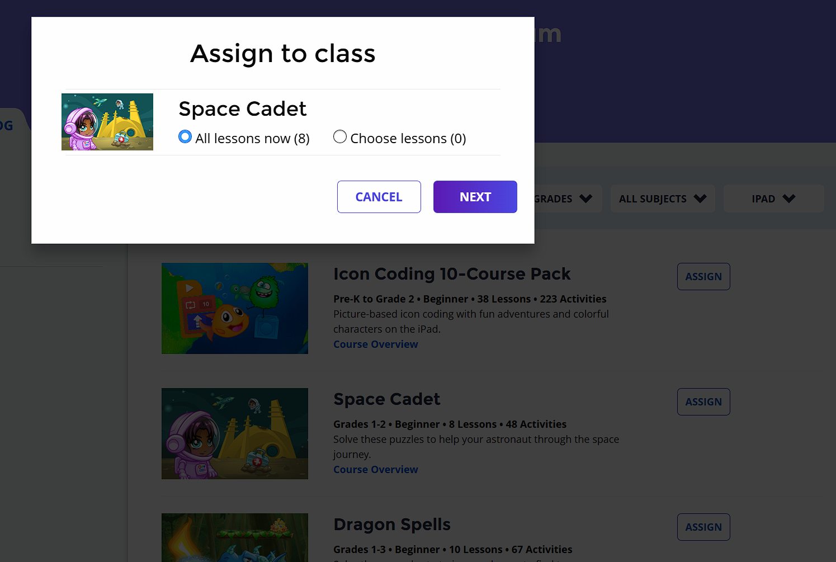The width and height of the screenshot is (836, 562).
Task: Open the Icon Coding 10-Course Pack title
Action: click(x=451, y=274)
